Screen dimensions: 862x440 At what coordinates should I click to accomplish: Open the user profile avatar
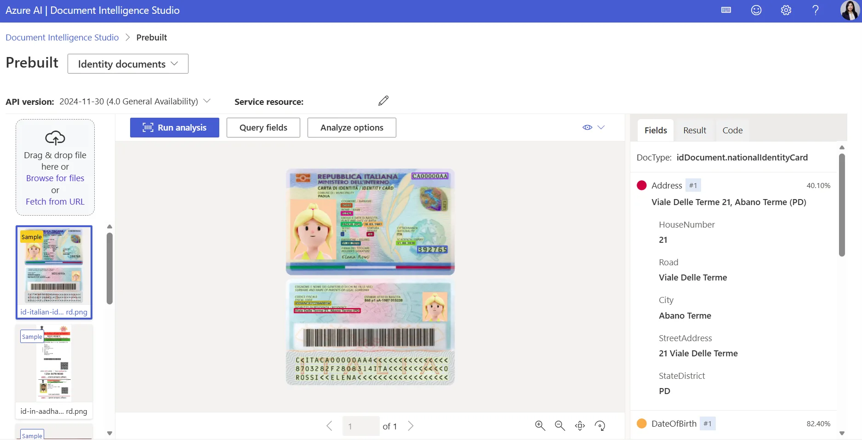point(850,10)
